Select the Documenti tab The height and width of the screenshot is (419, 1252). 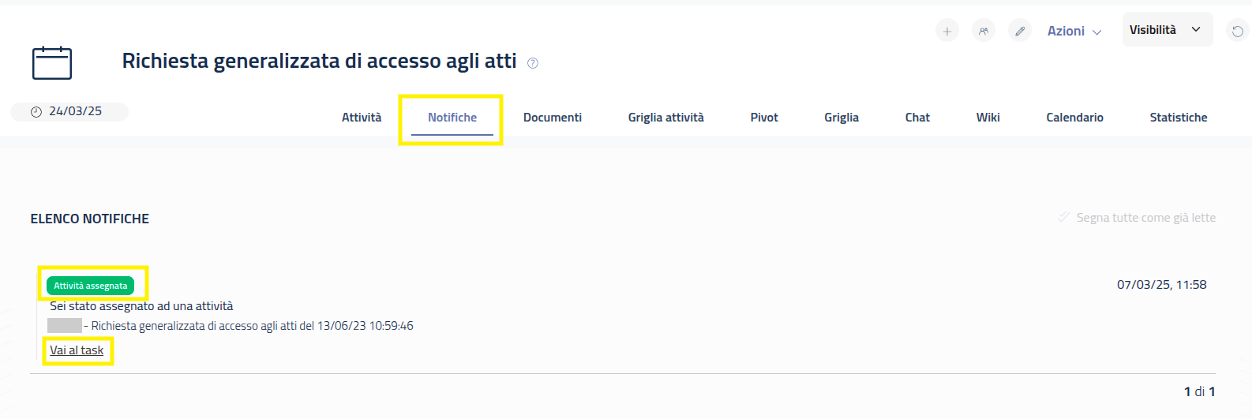[x=553, y=118]
